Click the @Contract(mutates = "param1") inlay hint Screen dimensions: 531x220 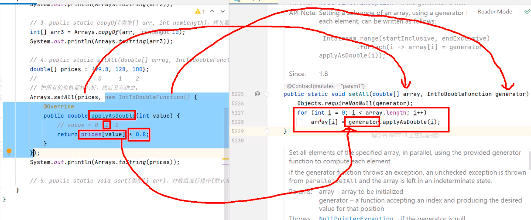pyautogui.click(x=326, y=86)
